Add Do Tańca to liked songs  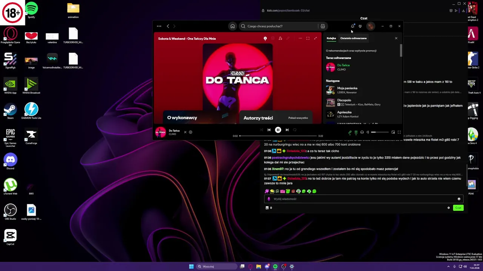[191, 132]
